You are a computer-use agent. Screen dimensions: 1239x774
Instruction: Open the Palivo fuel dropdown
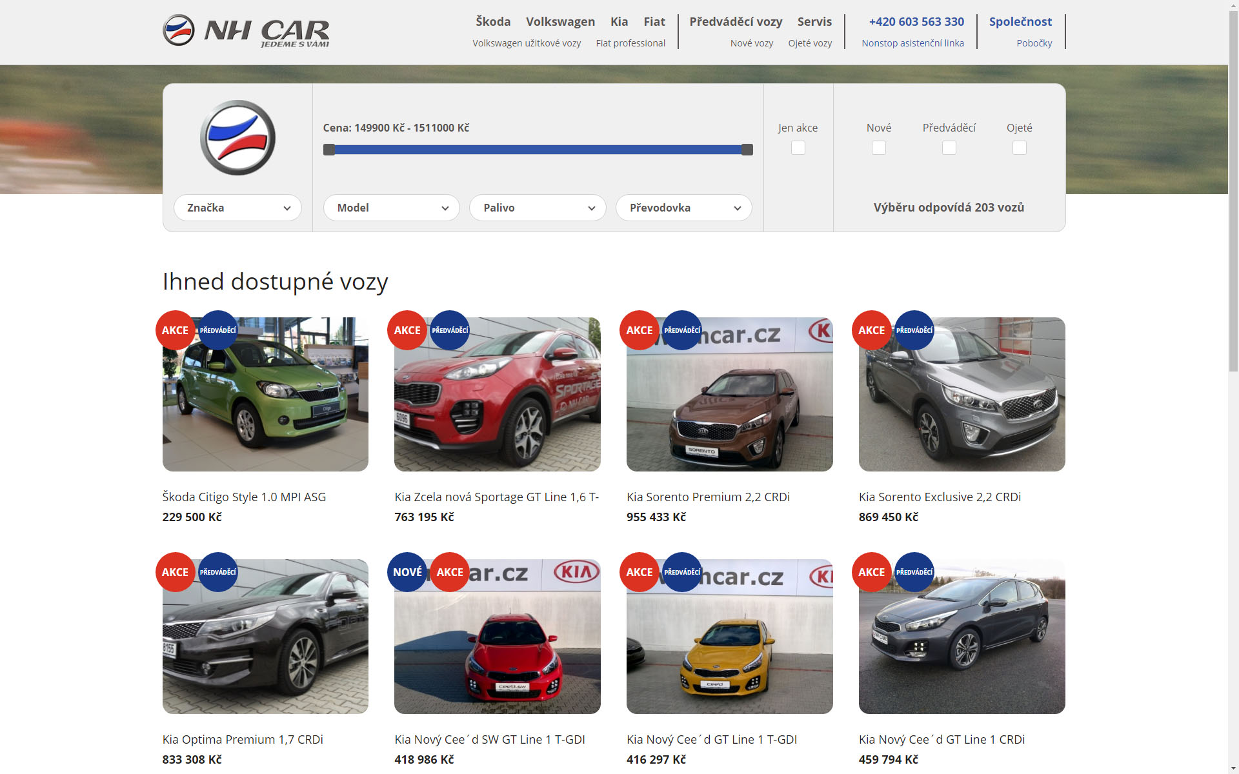click(538, 208)
